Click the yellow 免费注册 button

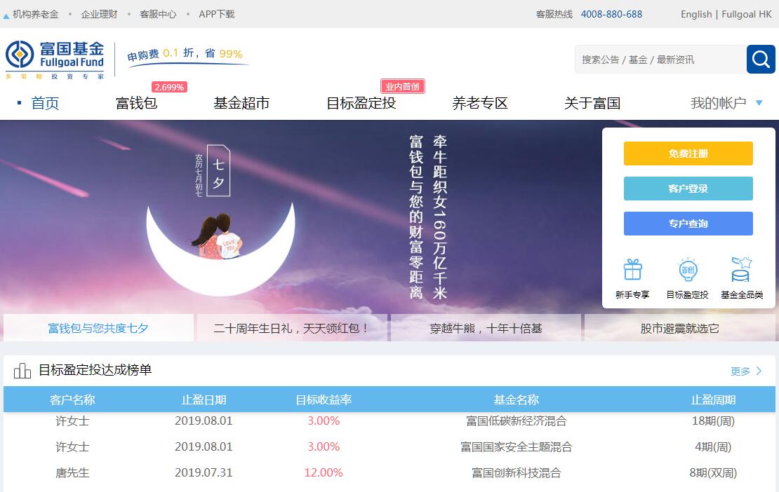pyautogui.click(x=688, y=153)
